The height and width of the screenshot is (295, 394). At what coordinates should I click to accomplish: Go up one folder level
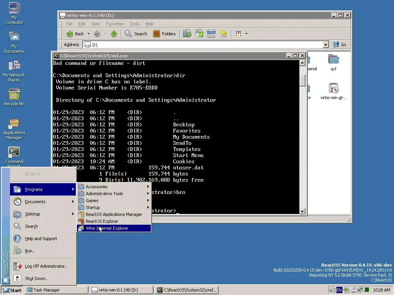(114, 34)
